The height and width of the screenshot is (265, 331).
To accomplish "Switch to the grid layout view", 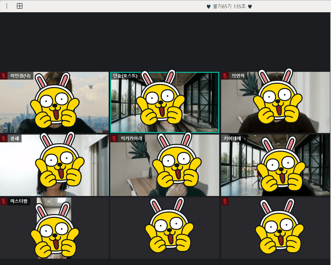I will click(x=20, y=6).
